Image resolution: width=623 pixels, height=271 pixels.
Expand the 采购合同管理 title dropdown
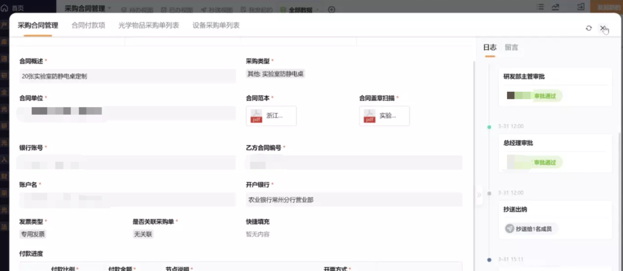110,8
